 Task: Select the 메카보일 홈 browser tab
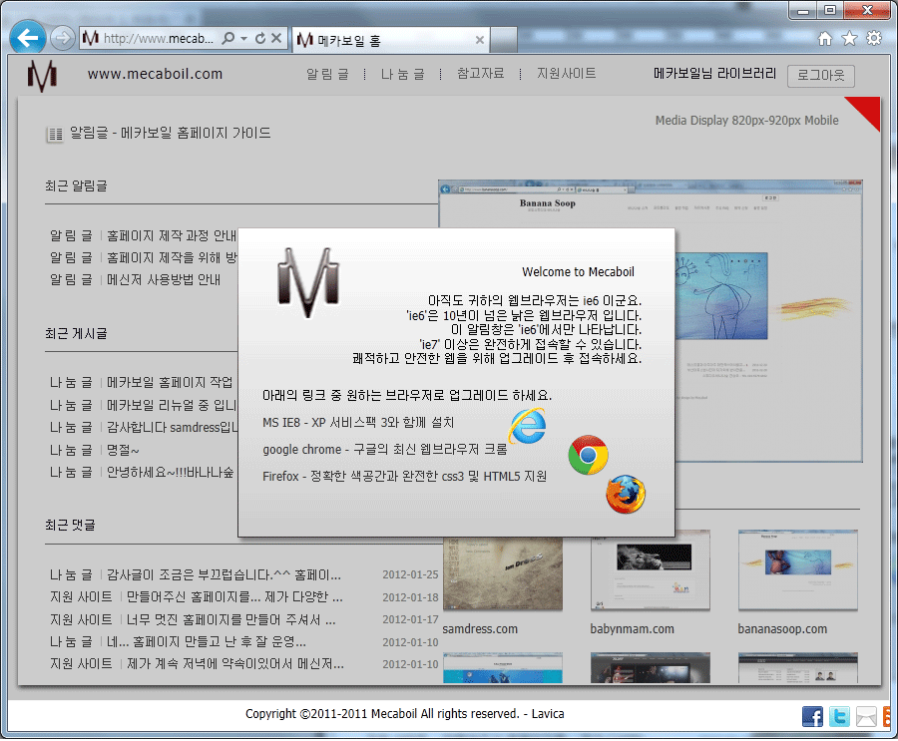tap(391, 40)
